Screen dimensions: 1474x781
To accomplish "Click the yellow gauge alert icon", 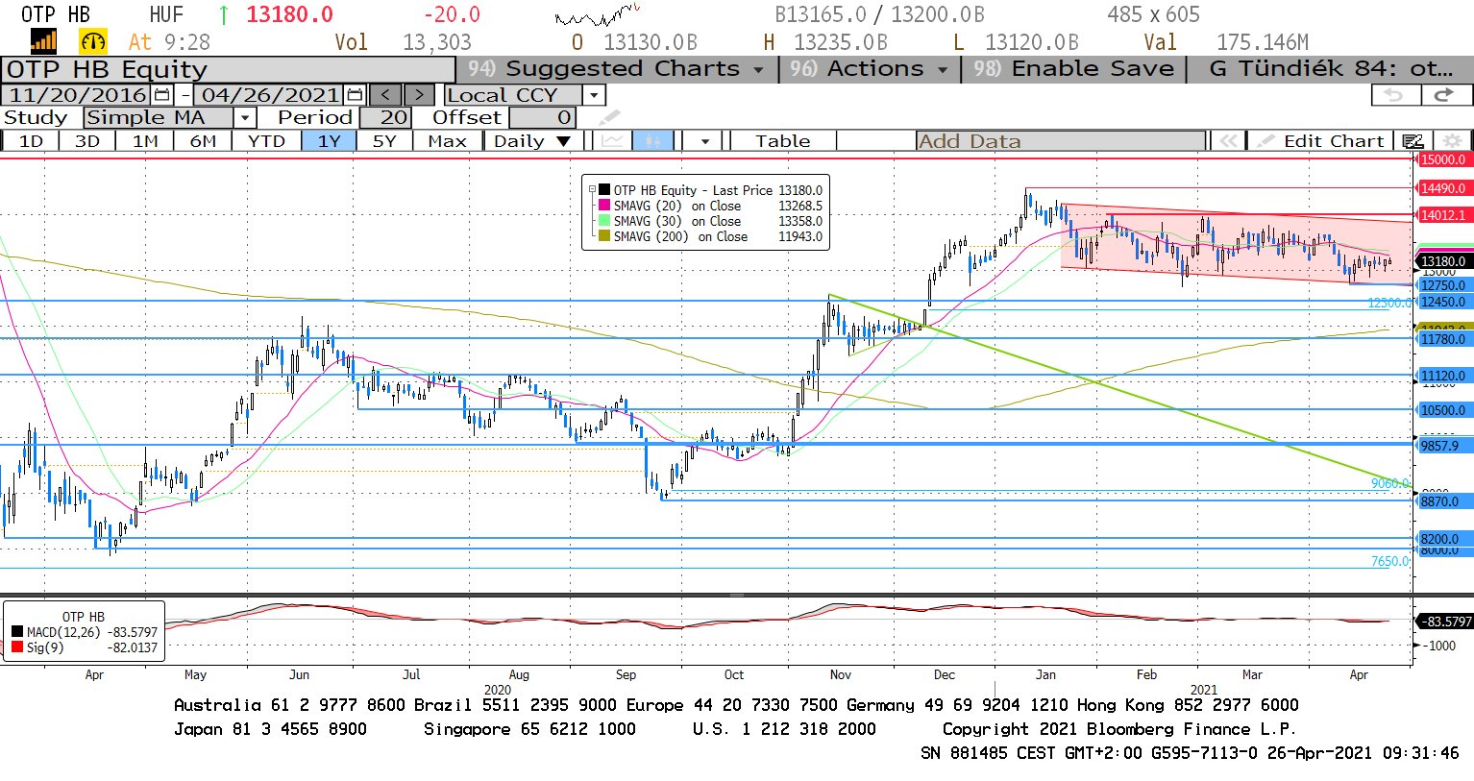I will 93,42.
